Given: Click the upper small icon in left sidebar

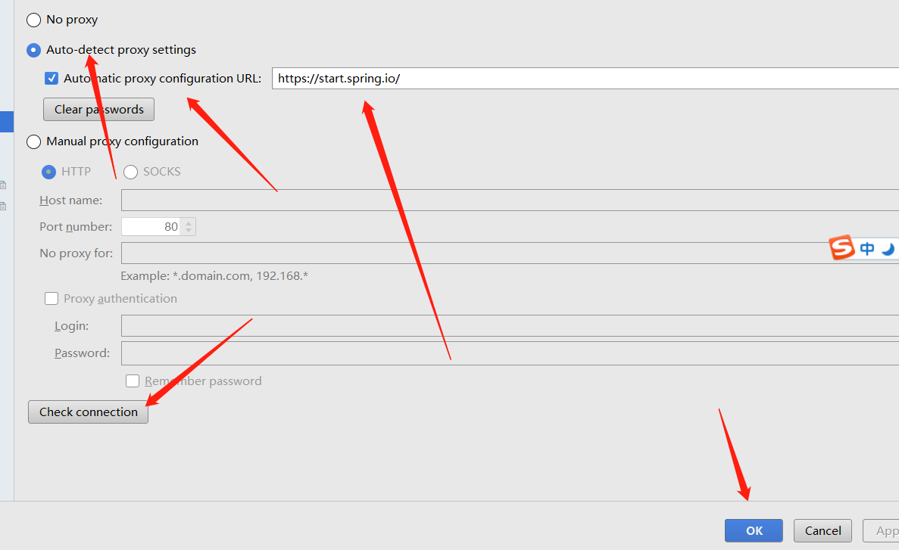Looking at the screenshot, I should [3, 185].
